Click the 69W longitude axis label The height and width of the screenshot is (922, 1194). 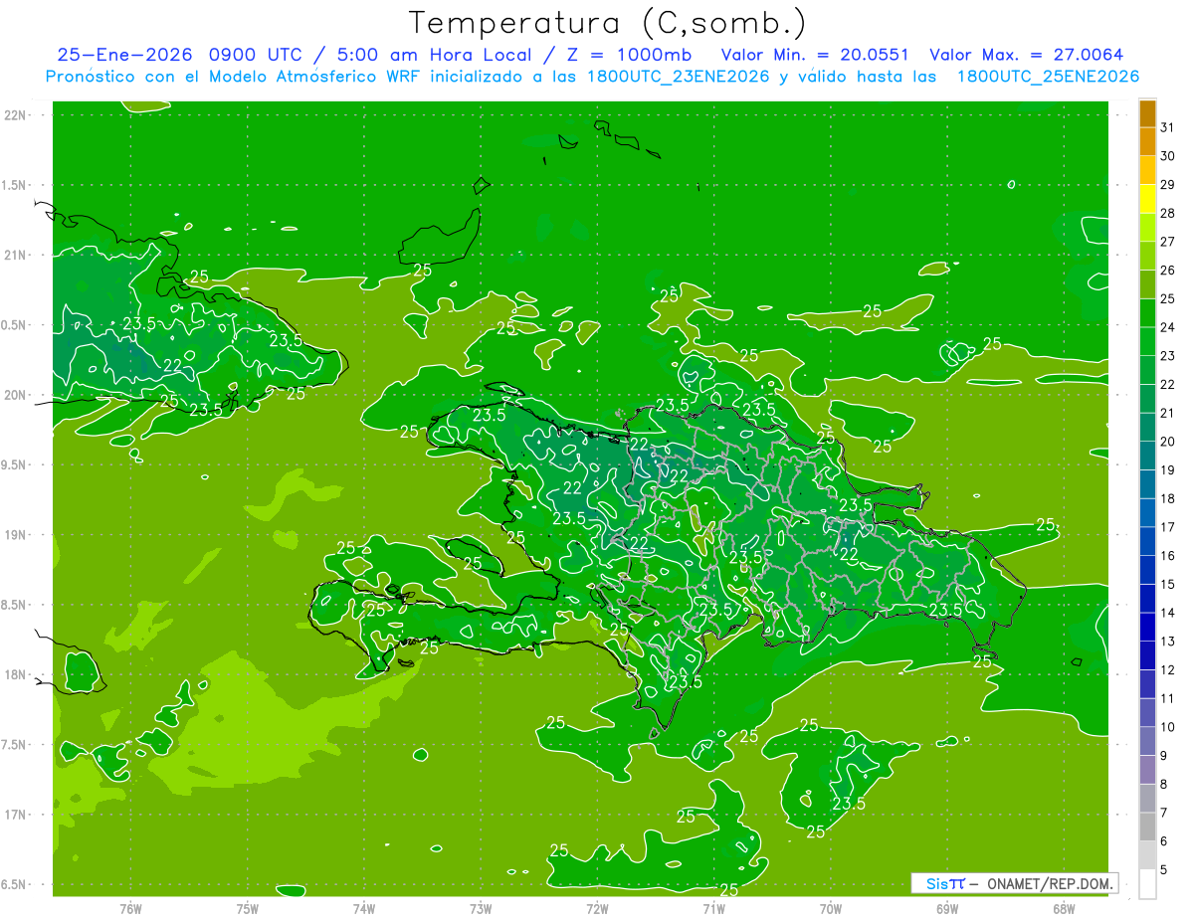(x=947, y=909)
